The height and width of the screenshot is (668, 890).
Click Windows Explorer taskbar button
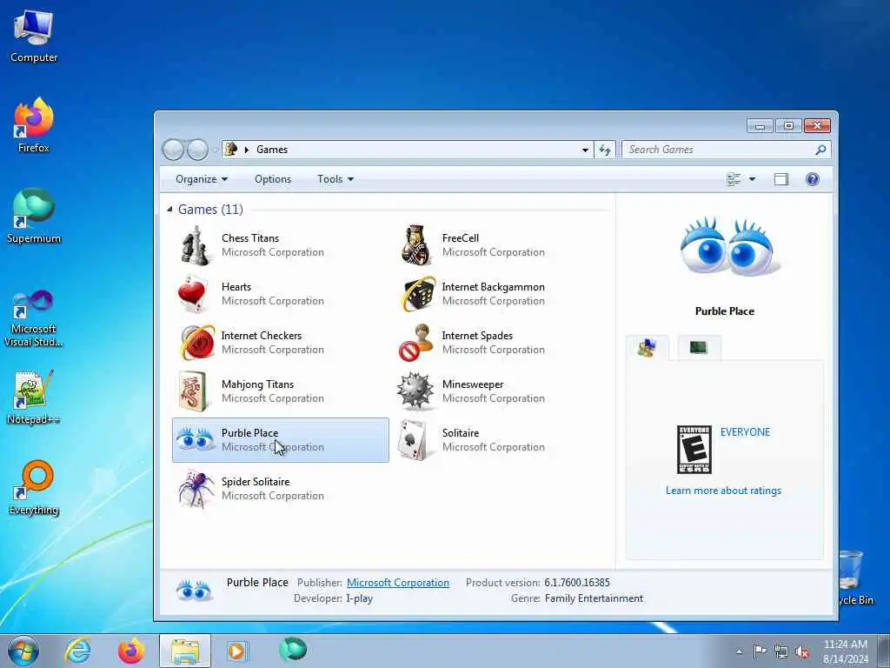[x=185, y=651]
